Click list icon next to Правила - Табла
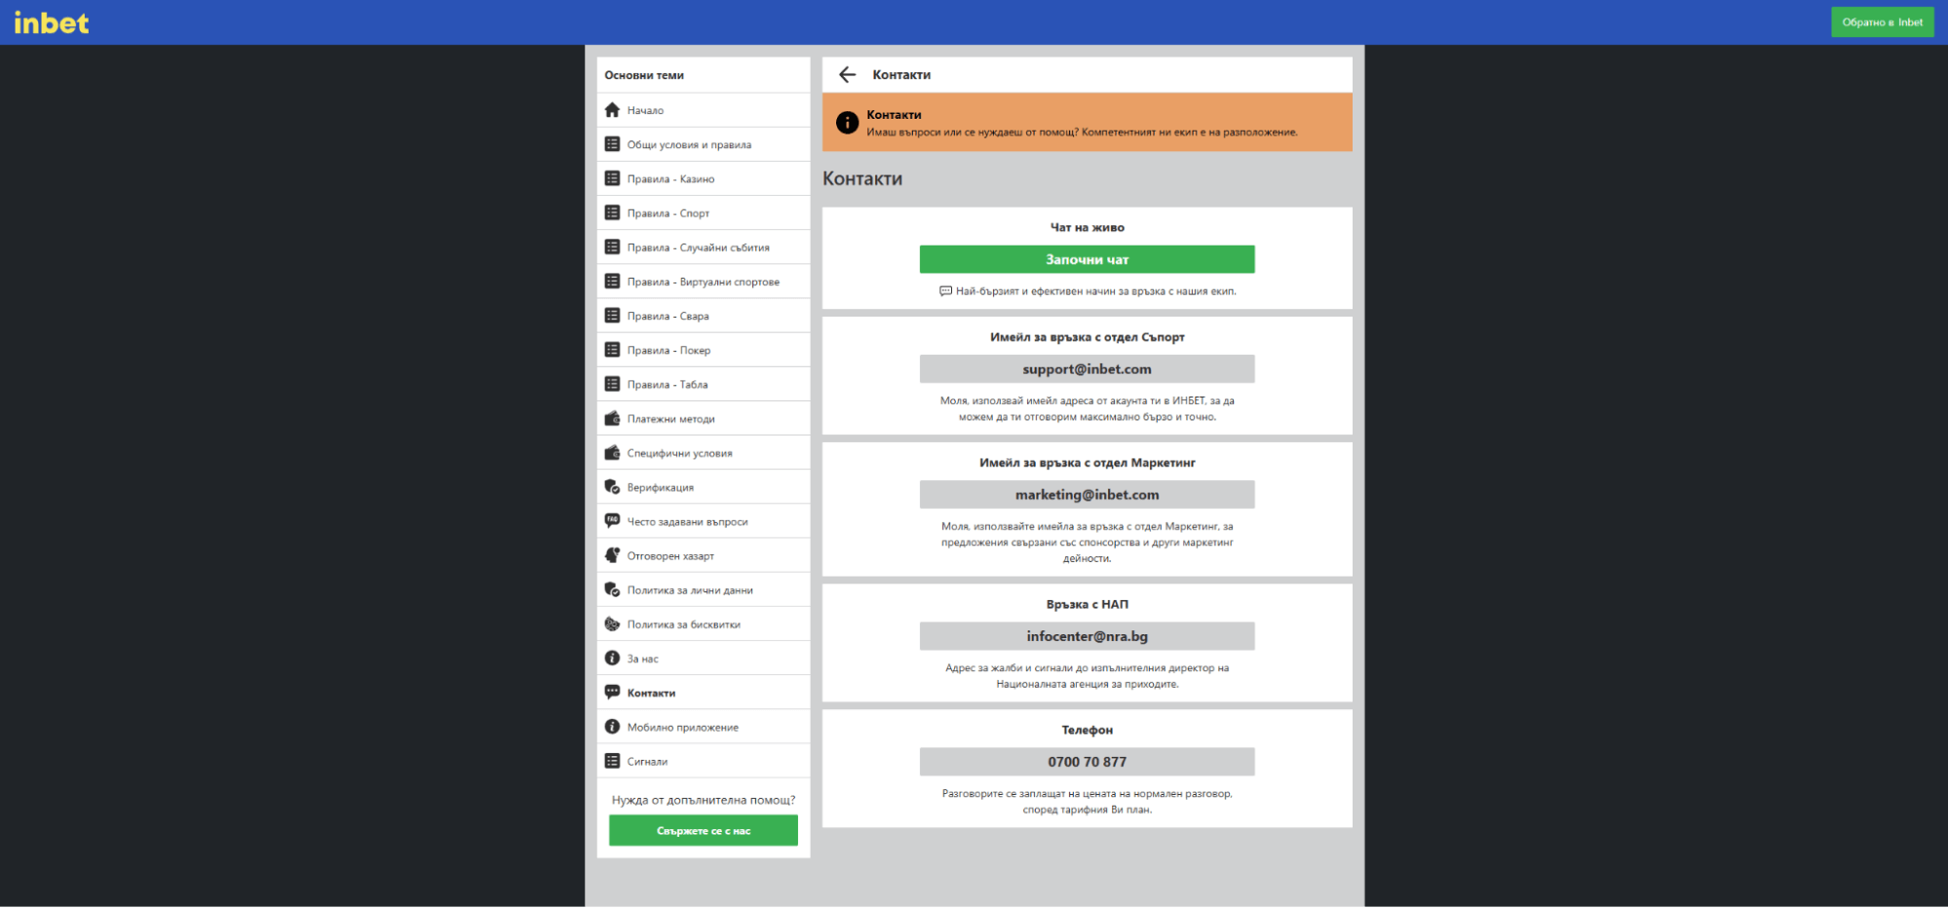Image resolution: width=1948 pixels, height=908 pixels. [x=612, y=384]
